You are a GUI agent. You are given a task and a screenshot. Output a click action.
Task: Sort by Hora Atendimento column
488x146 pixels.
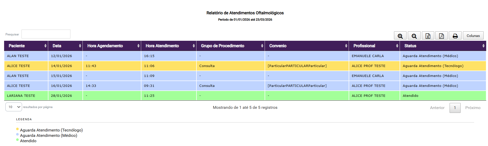[169, 46]
